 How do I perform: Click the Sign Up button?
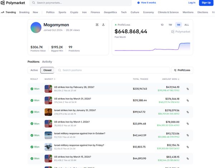pos(206,3)
